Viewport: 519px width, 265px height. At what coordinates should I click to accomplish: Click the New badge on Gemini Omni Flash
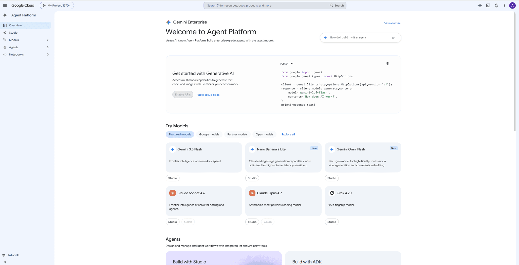pos(394,148)
